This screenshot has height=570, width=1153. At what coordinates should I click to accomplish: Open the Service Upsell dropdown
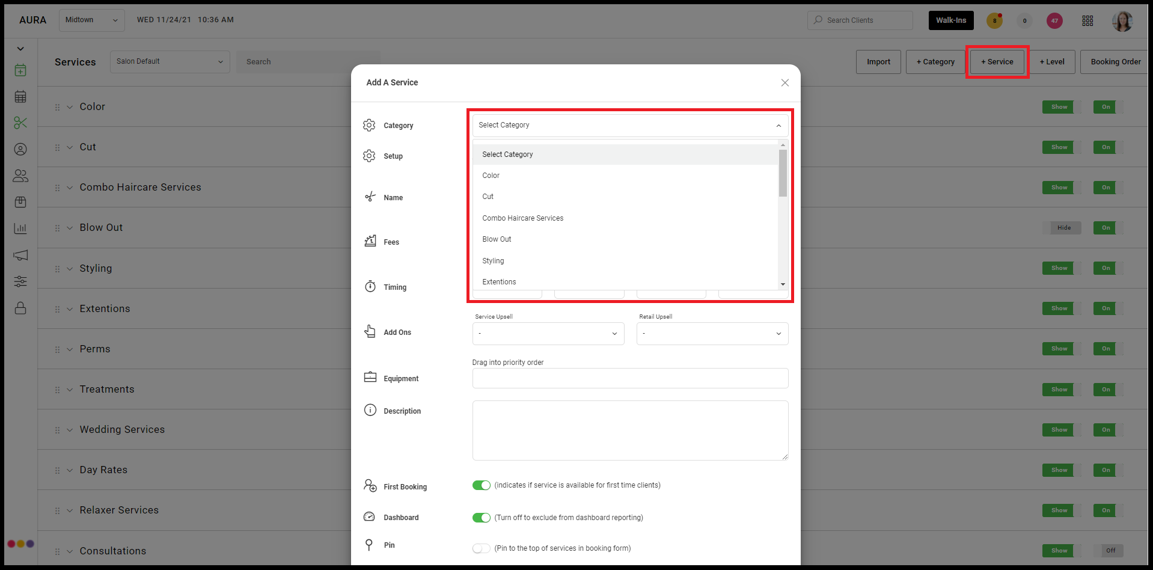pos(548,334)
